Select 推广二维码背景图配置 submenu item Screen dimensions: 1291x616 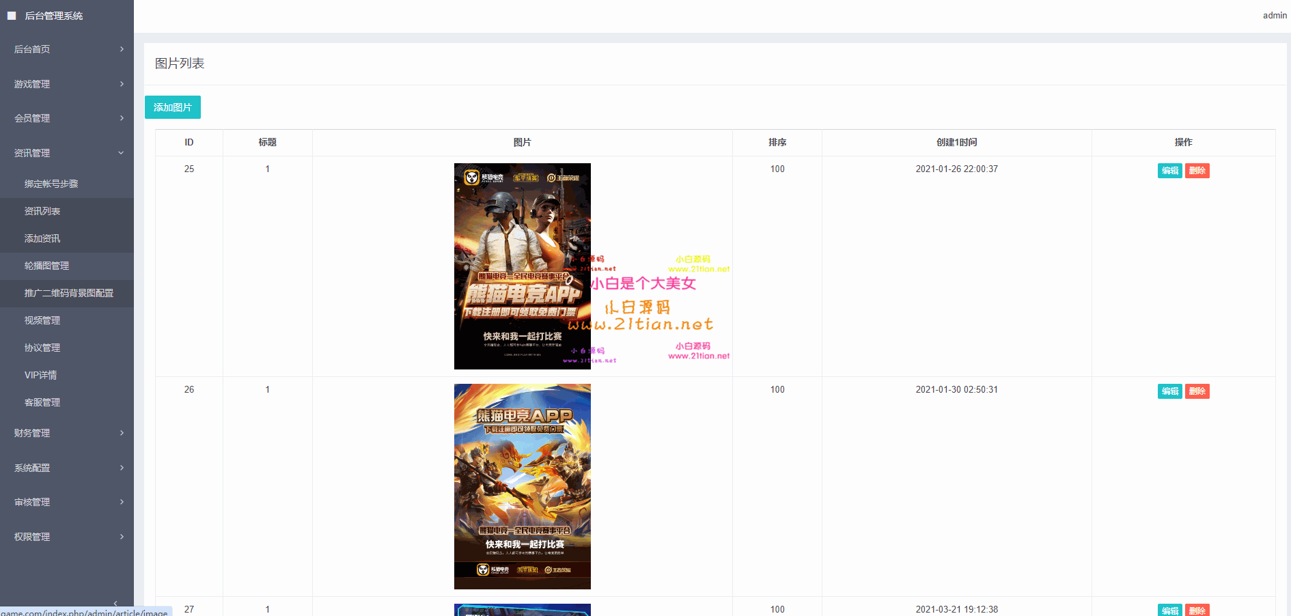point(67,293)
